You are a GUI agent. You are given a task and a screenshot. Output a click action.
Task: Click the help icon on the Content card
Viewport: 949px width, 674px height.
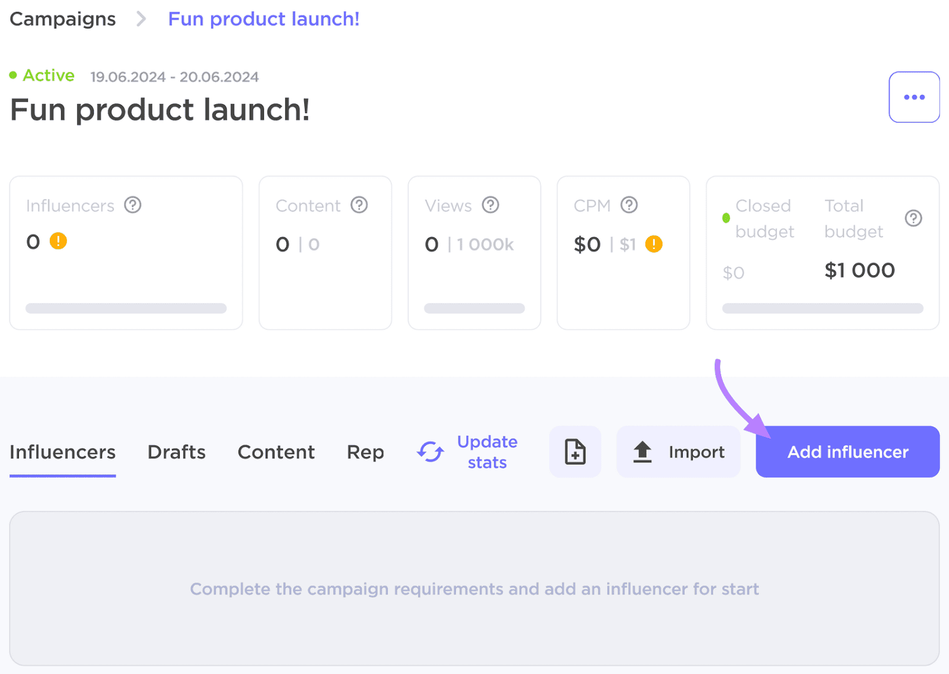359,205
